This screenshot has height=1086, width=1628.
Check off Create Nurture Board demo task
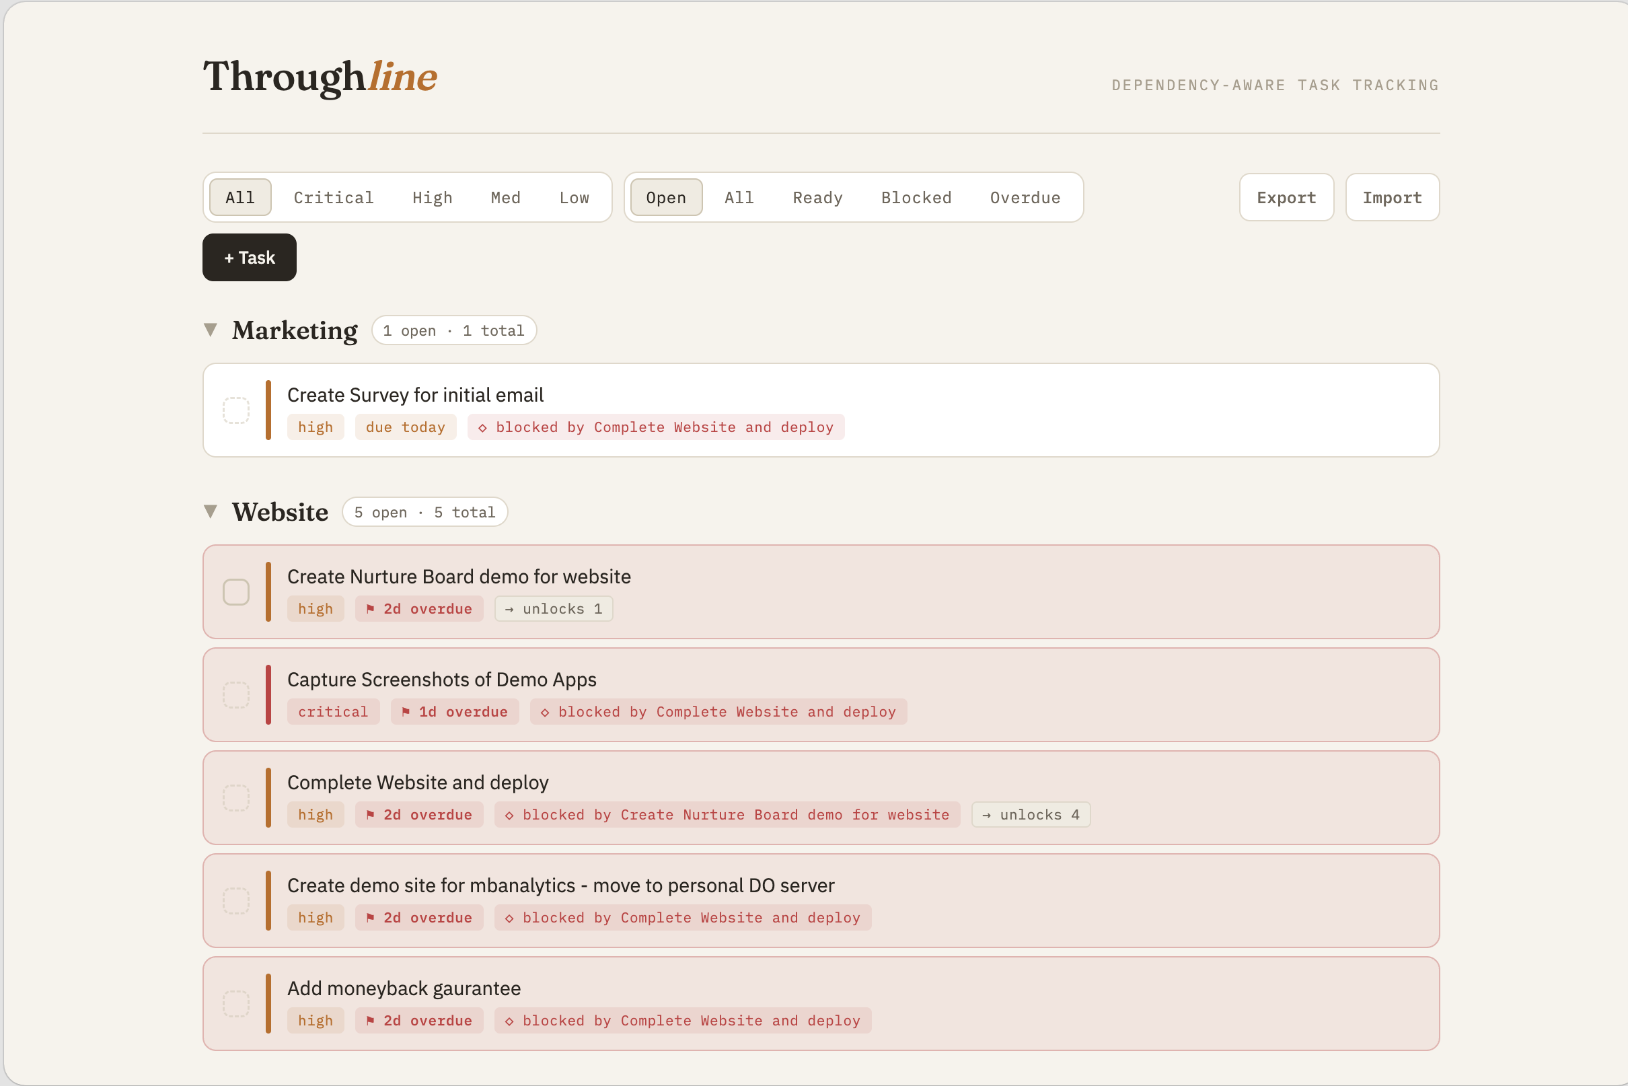pos(236,592)
